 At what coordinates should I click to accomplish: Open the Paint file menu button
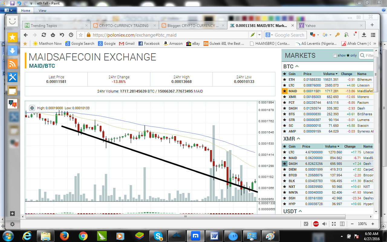tap(8, 10)
